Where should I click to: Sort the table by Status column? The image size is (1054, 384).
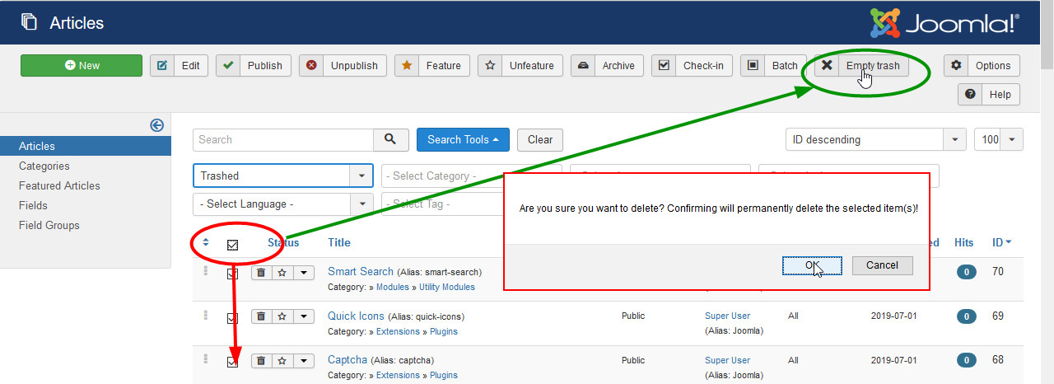click(283, 242)
